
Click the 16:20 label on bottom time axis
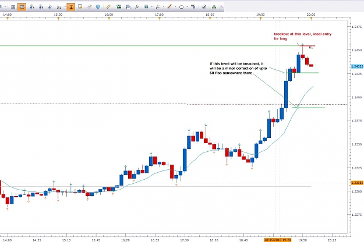(x=125, y=240)
